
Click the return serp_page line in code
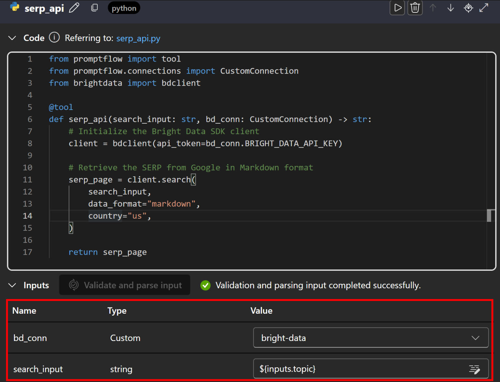tap(107, 252)
